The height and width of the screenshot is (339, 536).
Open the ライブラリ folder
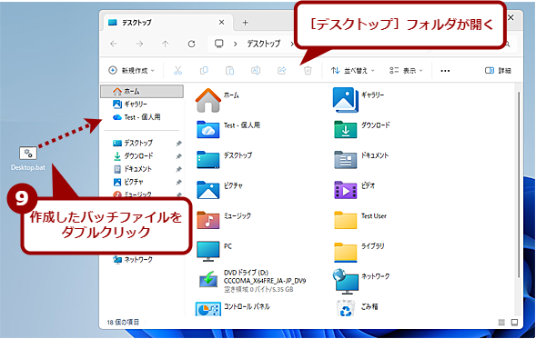(x=345, y=252)
